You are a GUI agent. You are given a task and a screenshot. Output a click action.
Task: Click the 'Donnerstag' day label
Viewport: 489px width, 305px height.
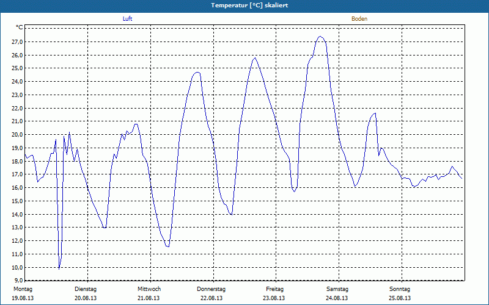[211, 289]
